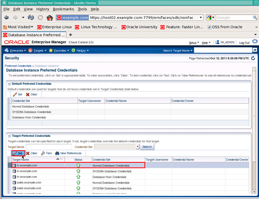Reload the page with the refresh icon
This screenshot has height=199, width=259.
coord(31,18)
